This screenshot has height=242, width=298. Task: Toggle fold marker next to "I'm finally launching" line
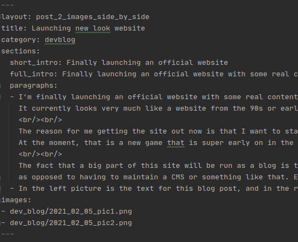(x=1, y=97)
